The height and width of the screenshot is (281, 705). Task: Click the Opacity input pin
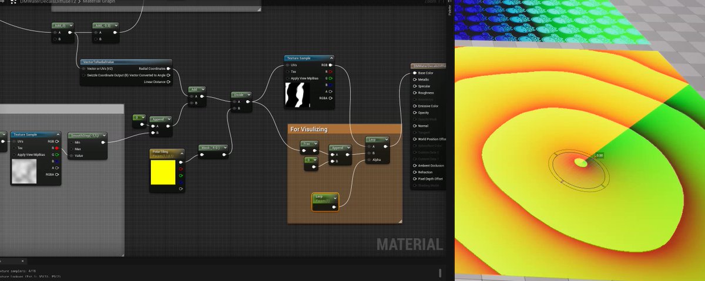click(415, 113)
